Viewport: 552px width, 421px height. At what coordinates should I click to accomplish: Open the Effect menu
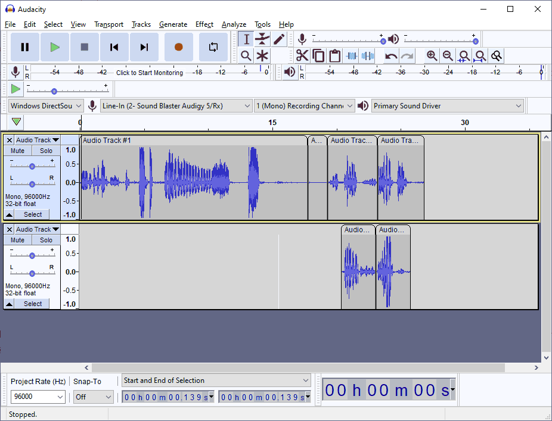click(x=204, y=24)
